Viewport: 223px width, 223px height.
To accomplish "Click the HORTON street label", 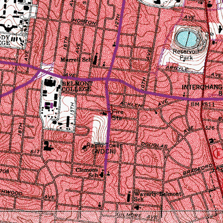I will [x=84, y=22].
